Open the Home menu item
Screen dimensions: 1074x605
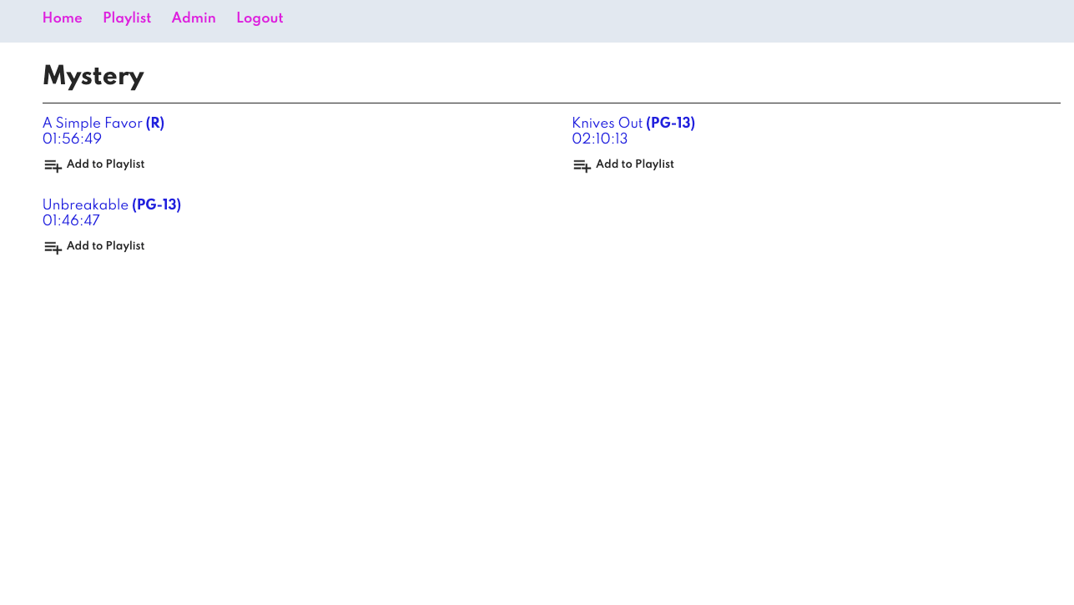63,18
